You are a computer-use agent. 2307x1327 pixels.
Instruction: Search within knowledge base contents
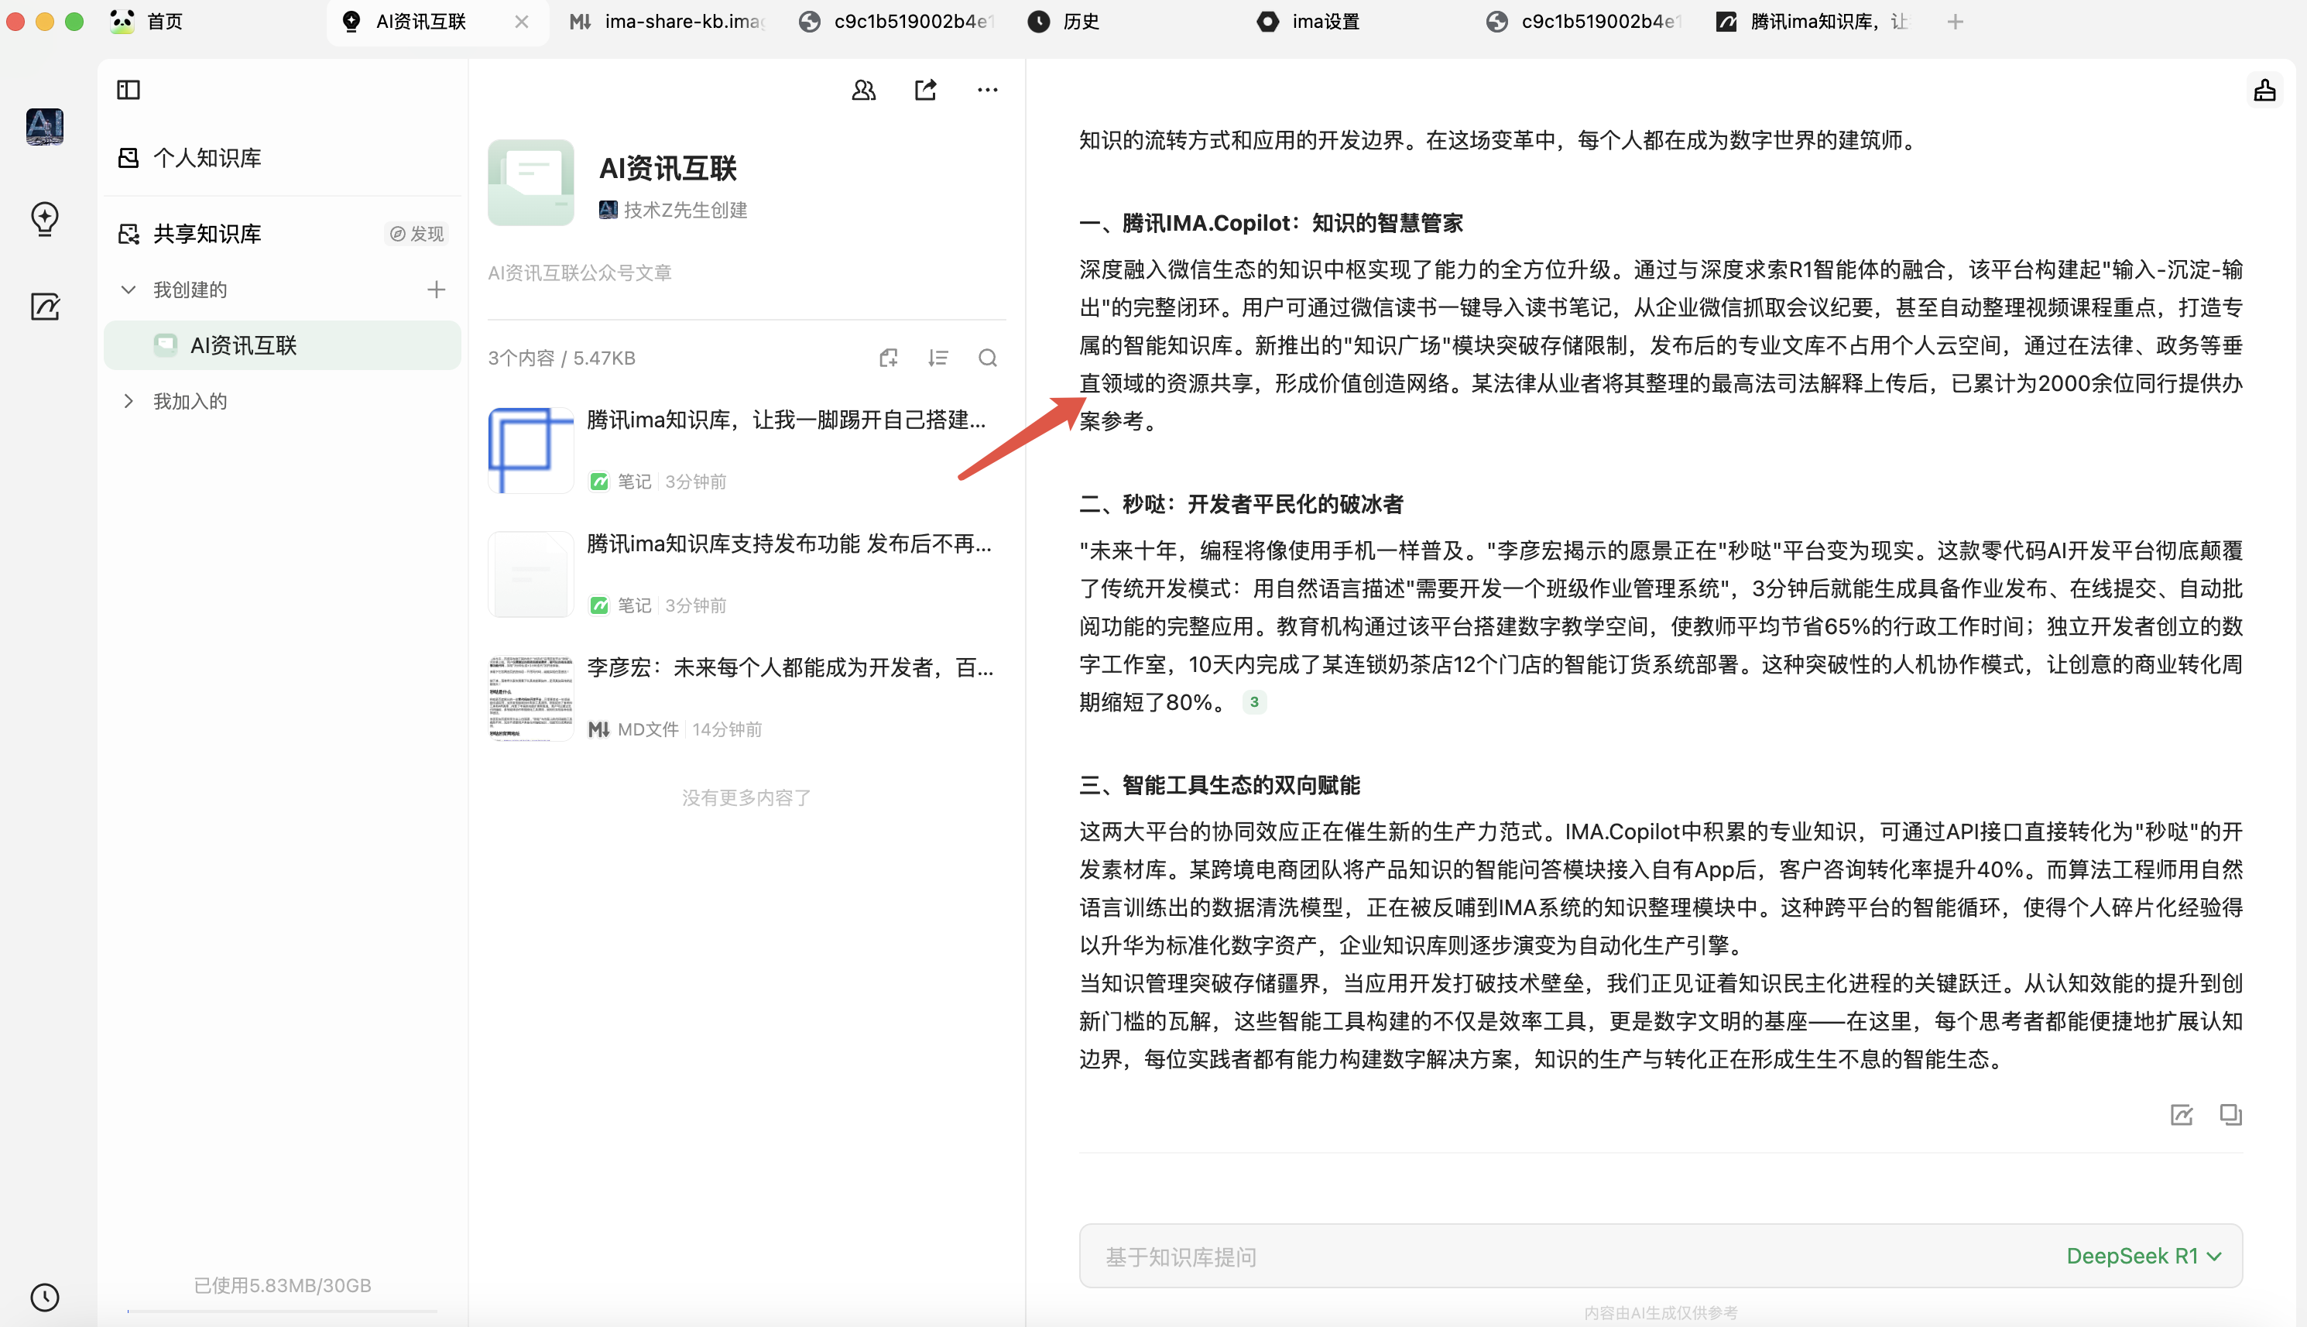(x=988, y=358)
